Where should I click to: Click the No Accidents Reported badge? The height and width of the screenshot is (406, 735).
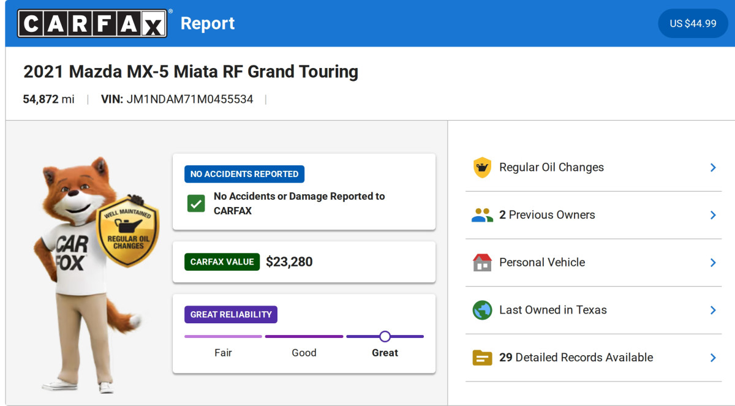pyautogui.click(x=244, y=174)
